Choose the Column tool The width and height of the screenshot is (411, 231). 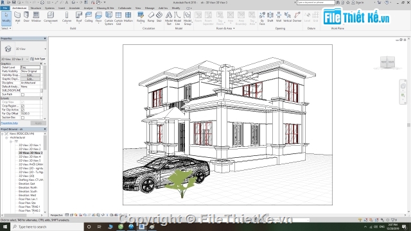coord(67,17)
